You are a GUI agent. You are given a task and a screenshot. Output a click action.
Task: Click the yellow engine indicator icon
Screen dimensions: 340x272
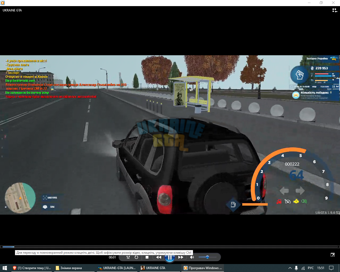[x=296, y=201]
